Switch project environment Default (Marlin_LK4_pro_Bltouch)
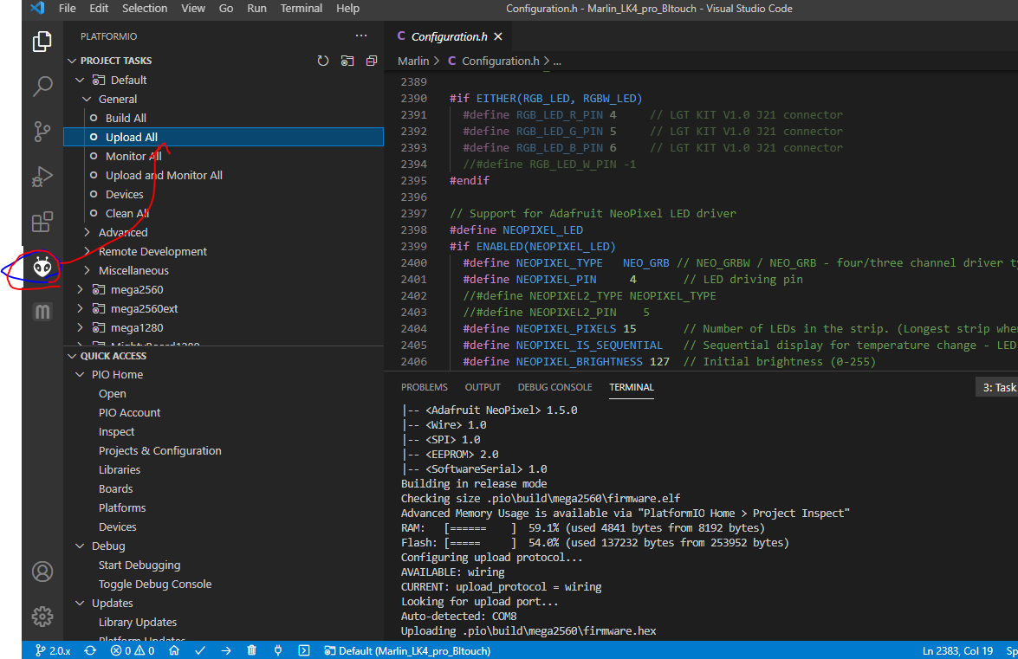Viewport: 1018px width, 659px height. click(407, 650)
